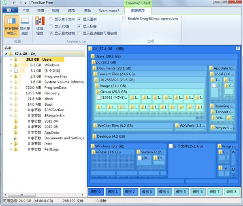Click the 级别 0 legend color swatch
243x206 pixels.
[x=96, y=191]
